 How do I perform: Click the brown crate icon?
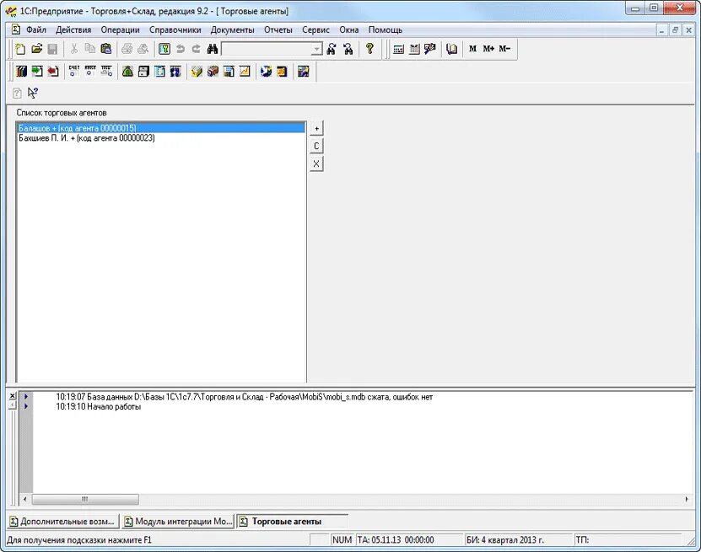[x=213, y=71]
